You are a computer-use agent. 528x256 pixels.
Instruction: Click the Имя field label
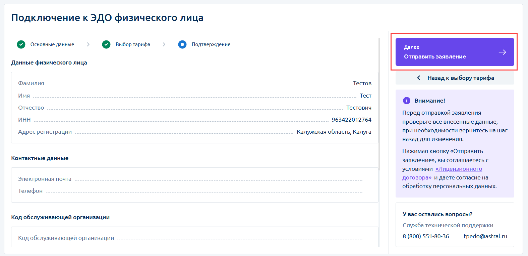[x=24, y=96]
